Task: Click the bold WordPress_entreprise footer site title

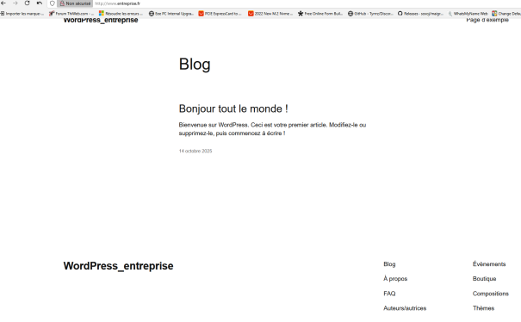Action: click(x=118, y=266)
